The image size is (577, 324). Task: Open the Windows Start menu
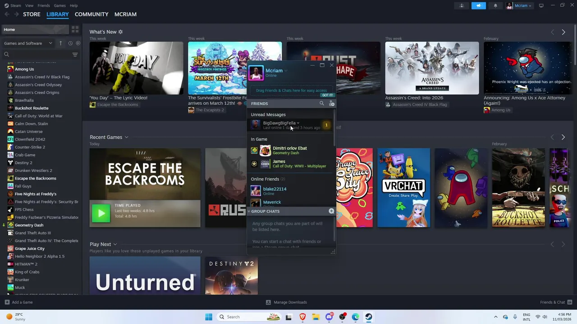coord(208,317)
